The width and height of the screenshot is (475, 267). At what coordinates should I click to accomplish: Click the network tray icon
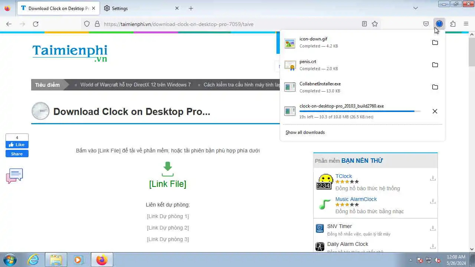429,260
